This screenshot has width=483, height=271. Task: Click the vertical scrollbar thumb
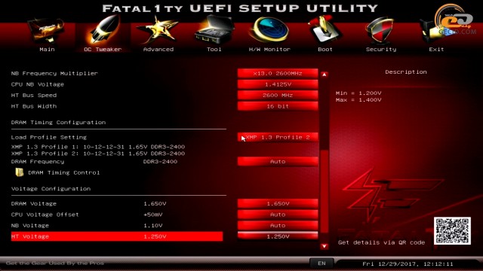tap(324, 191)
